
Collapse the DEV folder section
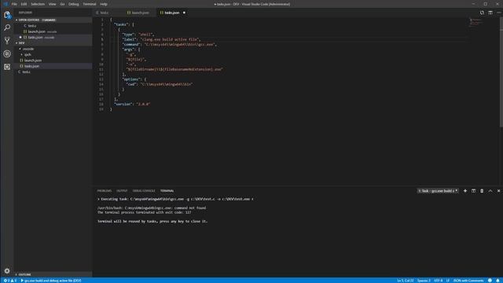(53, 42)
